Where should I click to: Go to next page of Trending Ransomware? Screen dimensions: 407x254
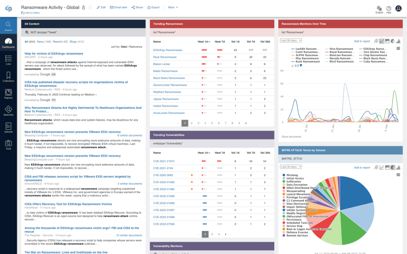pyautogui.click(x=246, y=123)
